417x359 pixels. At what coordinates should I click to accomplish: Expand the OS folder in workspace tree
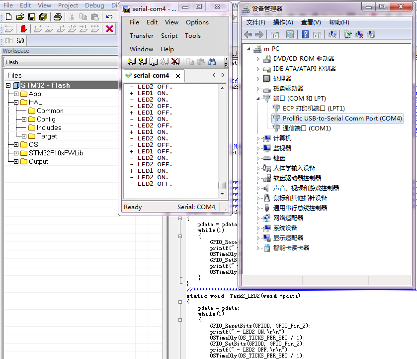click(16, 144)
